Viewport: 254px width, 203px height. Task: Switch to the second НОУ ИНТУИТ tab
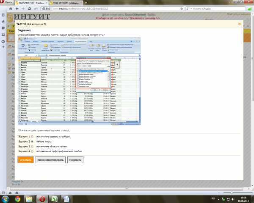click(x=66, y=3)
